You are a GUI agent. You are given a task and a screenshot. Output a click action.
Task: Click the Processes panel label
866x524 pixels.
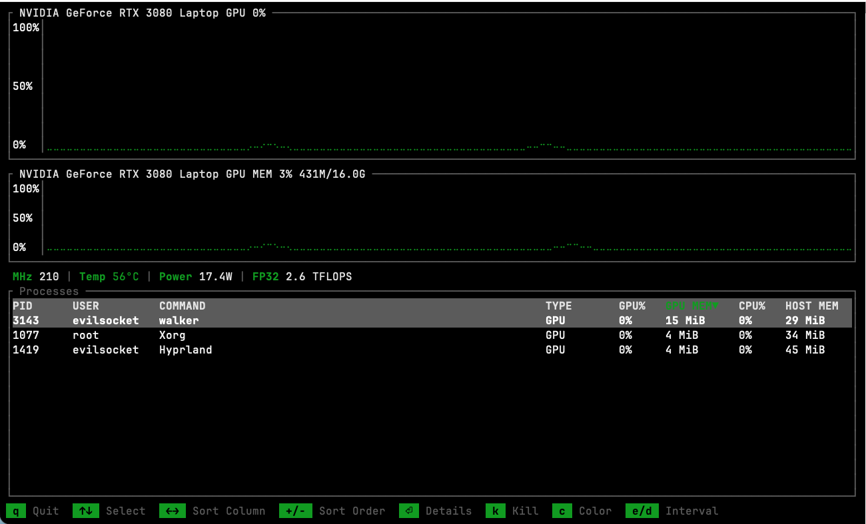coord(49,291)
